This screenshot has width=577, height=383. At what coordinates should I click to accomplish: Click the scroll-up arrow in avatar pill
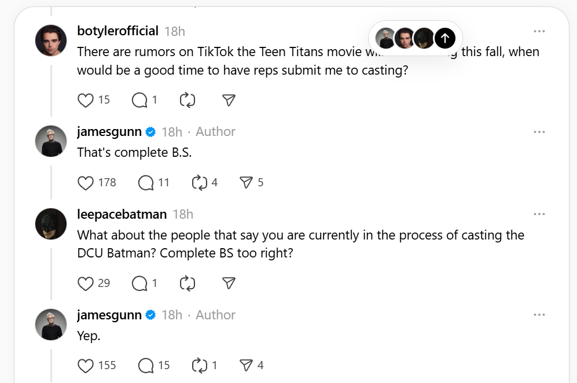(444, 38)
